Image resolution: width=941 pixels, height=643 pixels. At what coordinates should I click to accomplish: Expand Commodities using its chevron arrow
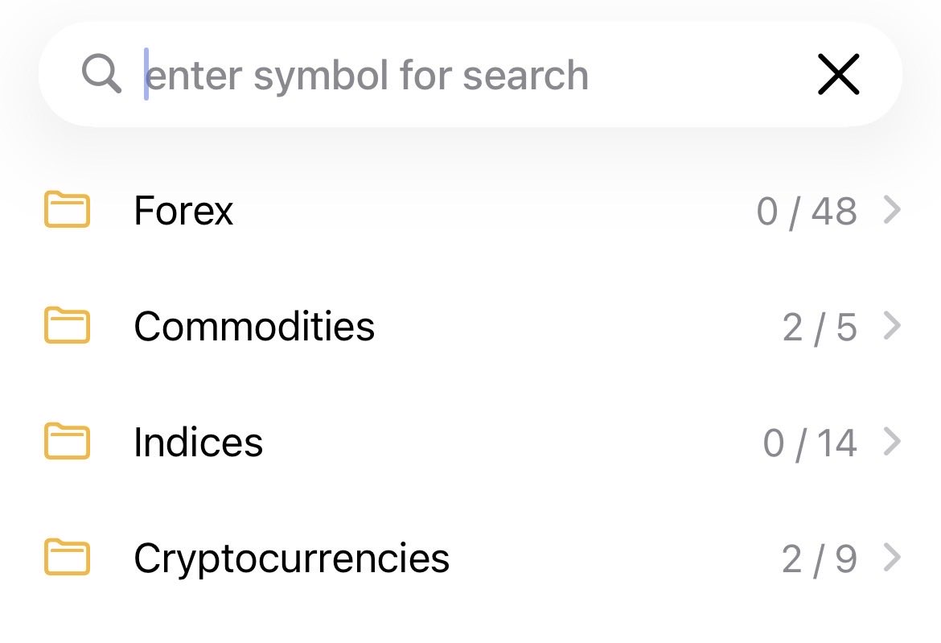891,326
